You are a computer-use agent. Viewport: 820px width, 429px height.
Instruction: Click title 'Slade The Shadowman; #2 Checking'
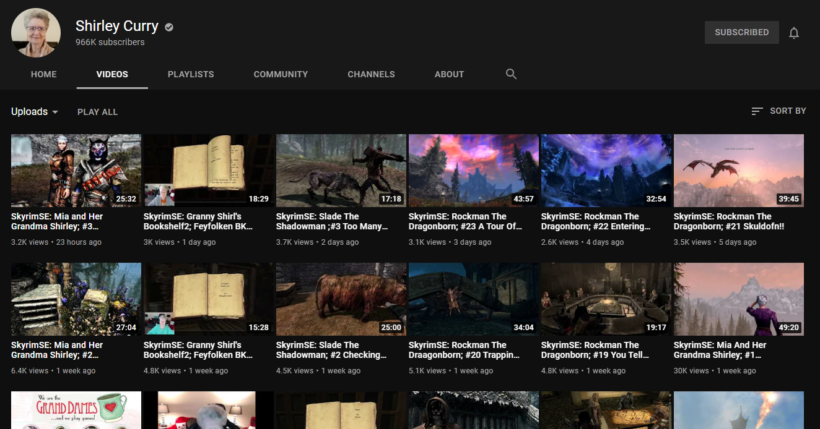point(332,350)
